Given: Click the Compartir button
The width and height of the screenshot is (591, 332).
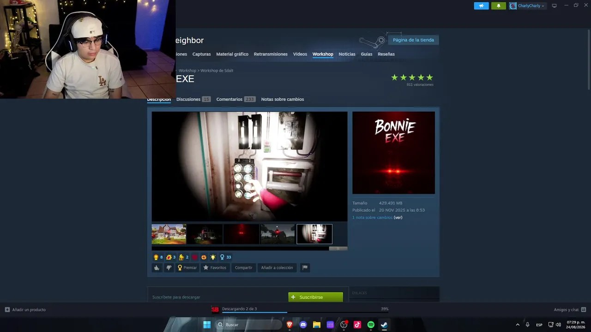Looking at the screenshot, I should coord(243,267).
